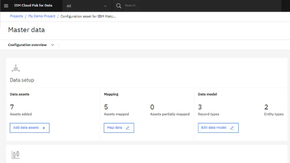
Task: Open My Demo Project breadcrumb link
Action: (42, 16)
